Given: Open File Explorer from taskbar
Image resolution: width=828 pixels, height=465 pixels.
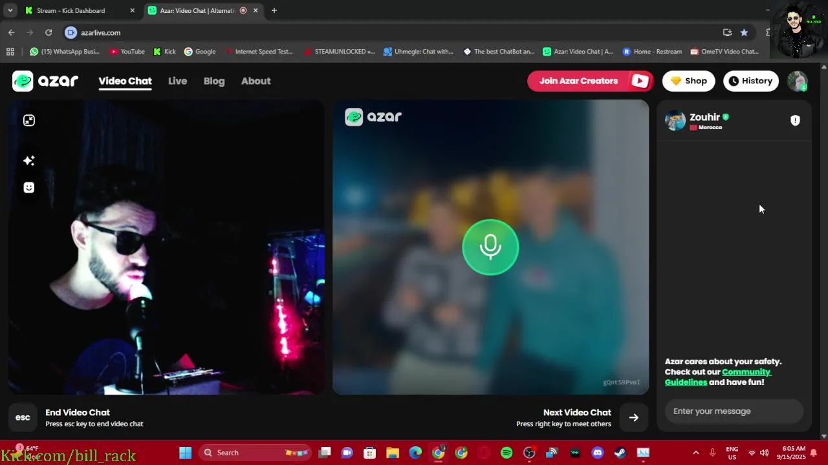Looking at the screenshot, I should coord(393,453).
